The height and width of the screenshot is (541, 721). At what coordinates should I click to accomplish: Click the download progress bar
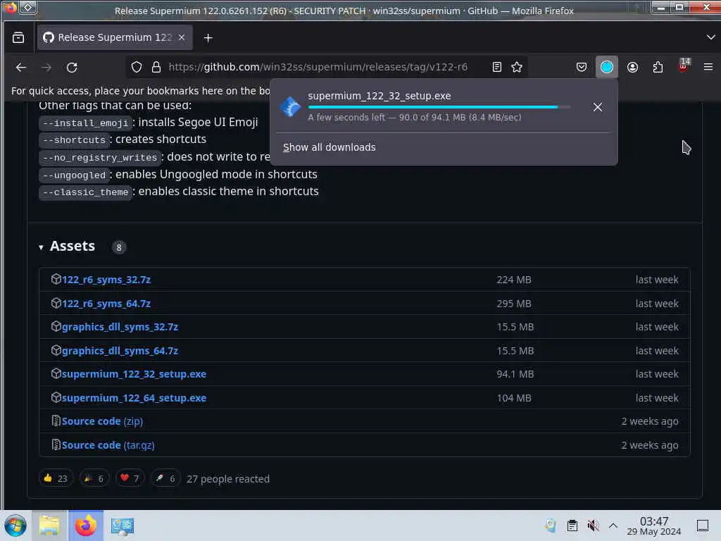click(439, 107)
